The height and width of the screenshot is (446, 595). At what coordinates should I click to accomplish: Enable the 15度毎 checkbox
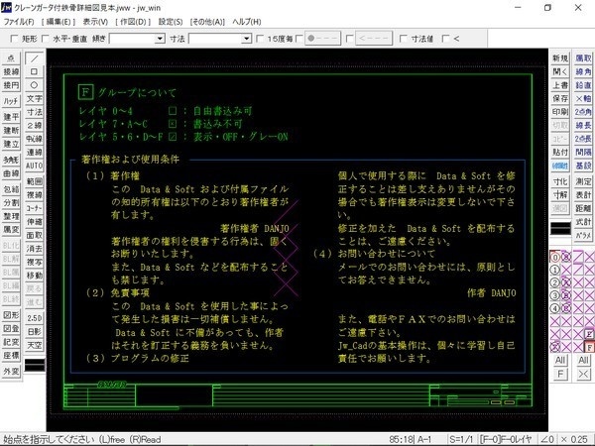(260, 39)
